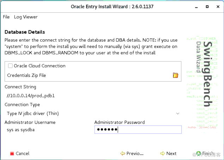
Task: Click the Administrator Password label
Action: pyautogui.click(x=120, y=122)
